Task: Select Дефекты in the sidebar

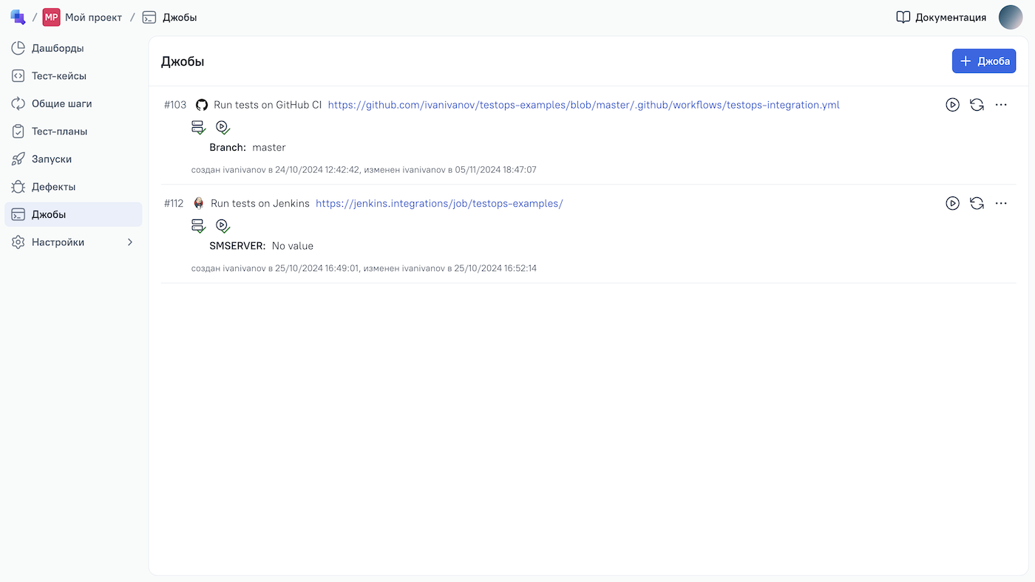Action: [53, 187]
